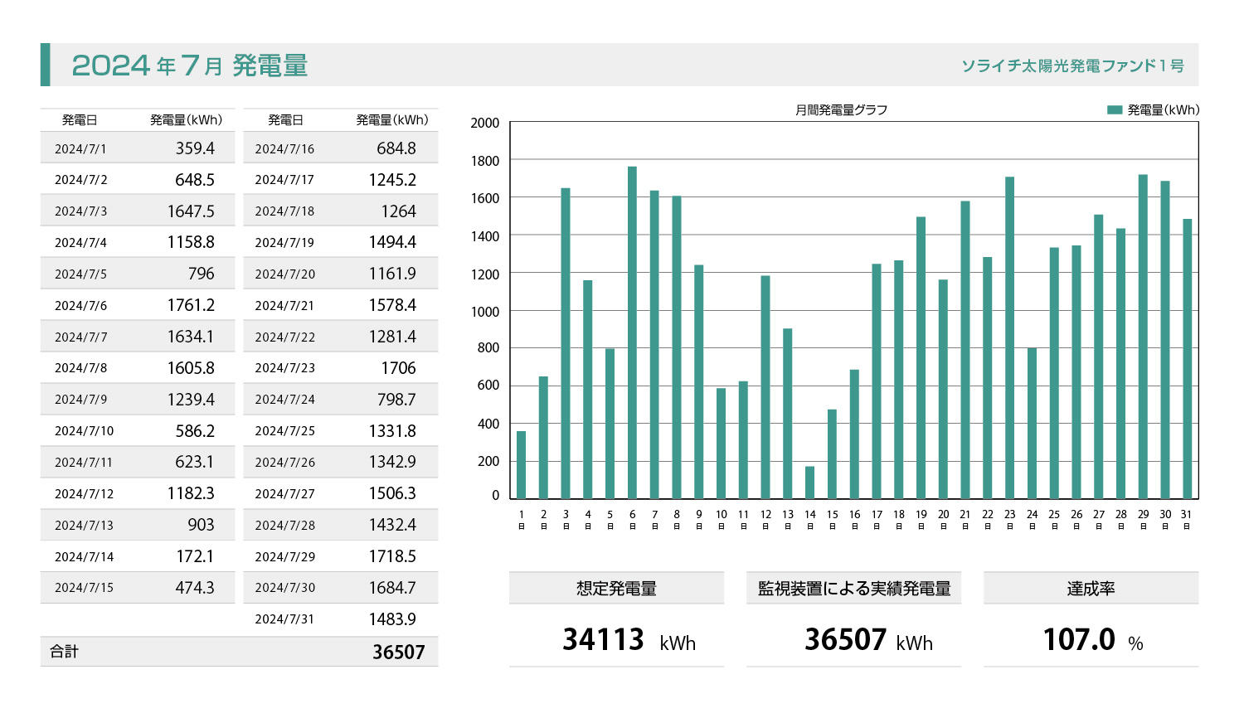
Task: Click the table total 36507
Action: click(398, 653)
